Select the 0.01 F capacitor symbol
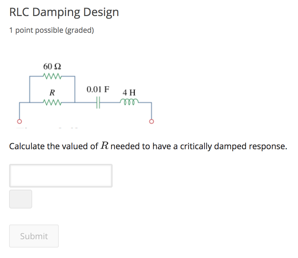Image resolution: width=298 pixels, height=258 pixels. point(98,102)
